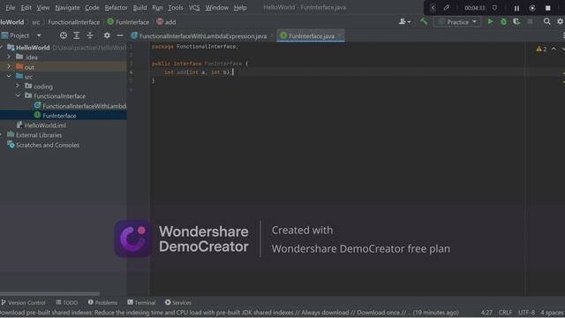This screenshot has width=565, height=318.
Task: Open the Code menu
Action: 92,8
